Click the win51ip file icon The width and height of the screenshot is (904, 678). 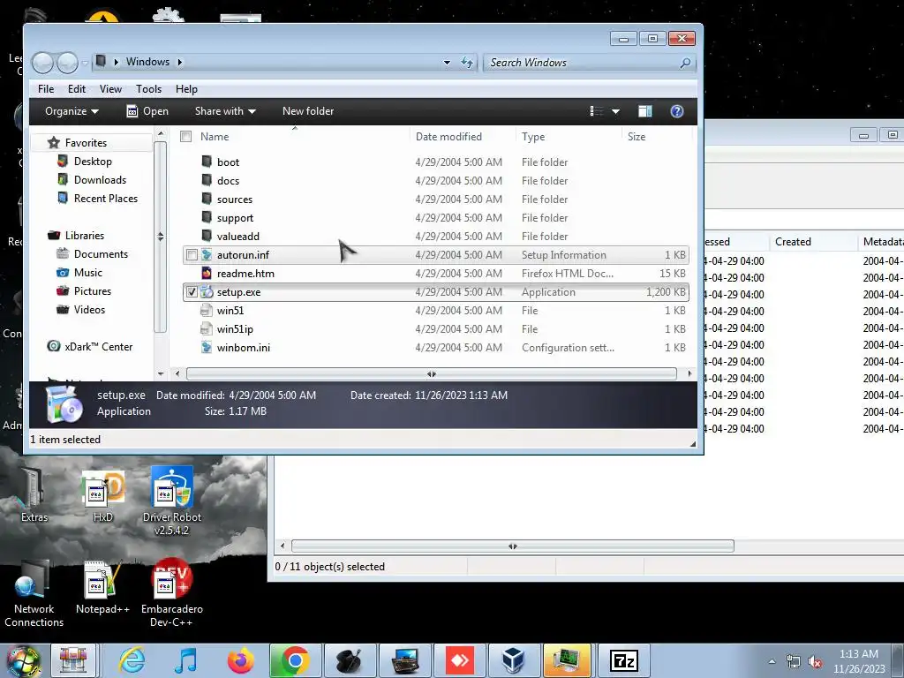point(207,328)
